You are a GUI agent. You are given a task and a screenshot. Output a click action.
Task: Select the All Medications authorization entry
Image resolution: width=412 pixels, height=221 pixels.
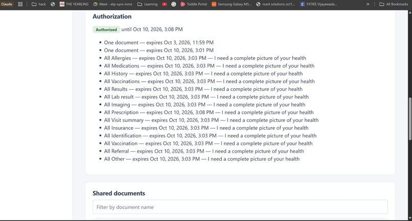209,66
